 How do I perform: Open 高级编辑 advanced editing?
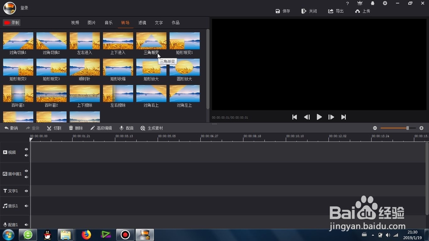[101, 128]
